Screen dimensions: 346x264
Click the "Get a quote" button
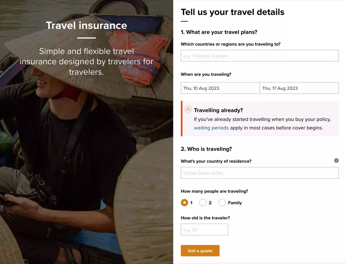point(200,251)
